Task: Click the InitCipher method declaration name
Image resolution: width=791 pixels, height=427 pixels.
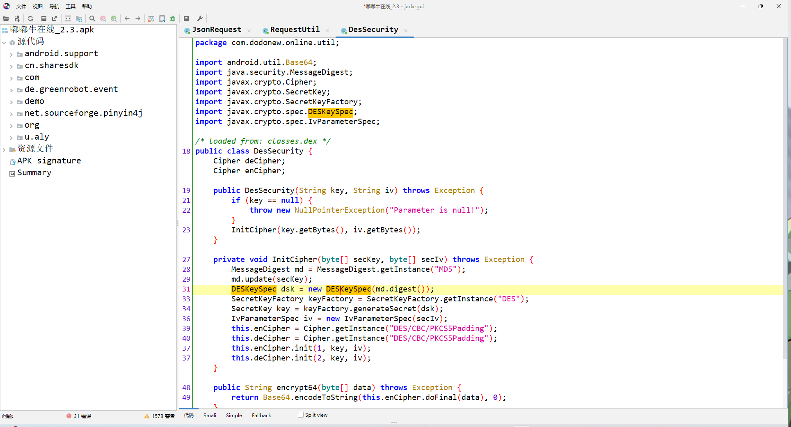Action: pos(295,259)
